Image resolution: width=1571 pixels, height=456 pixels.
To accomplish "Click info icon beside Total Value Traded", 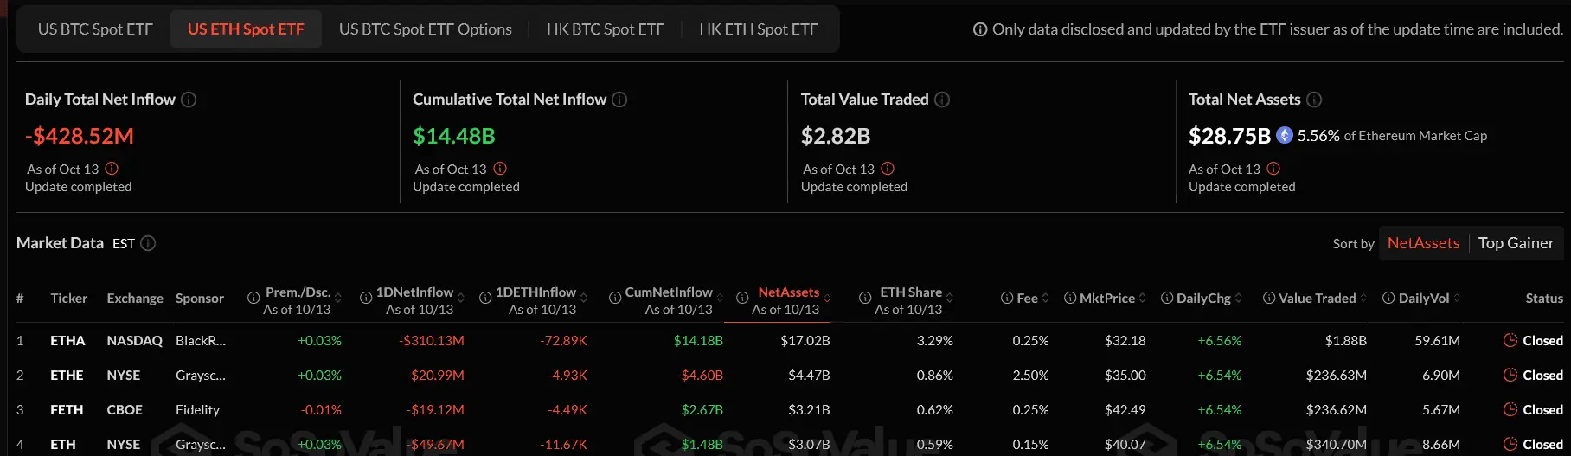I will (942, 100).
